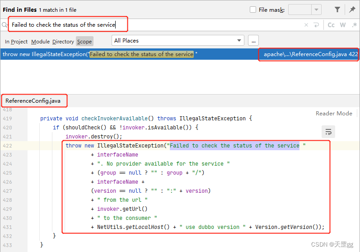Click the new line return icon in search field

click(316, 25)
